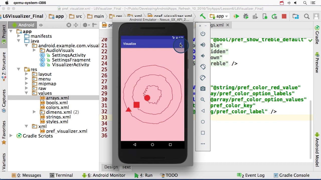
Task: Expand the manifests folder
Action: coord(19,36)
